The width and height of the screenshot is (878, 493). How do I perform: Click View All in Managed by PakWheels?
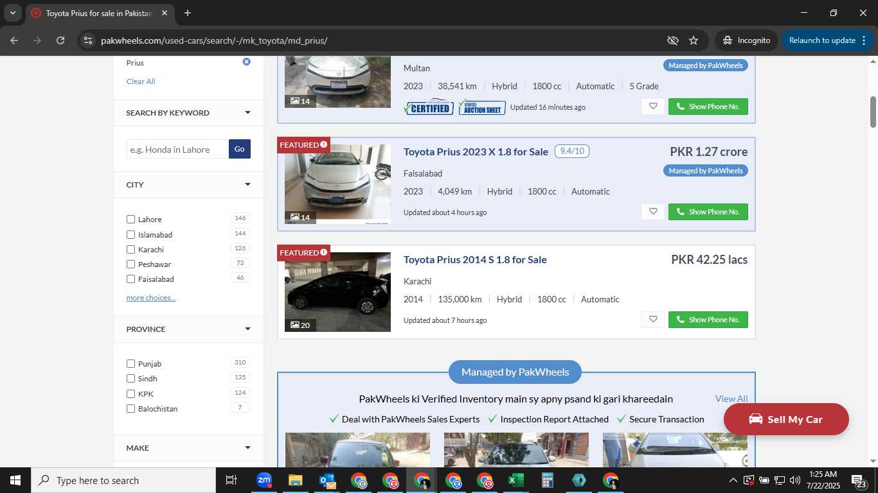(x=731, y=399)
